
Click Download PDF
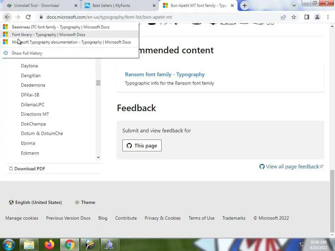[x=27, y=169]
